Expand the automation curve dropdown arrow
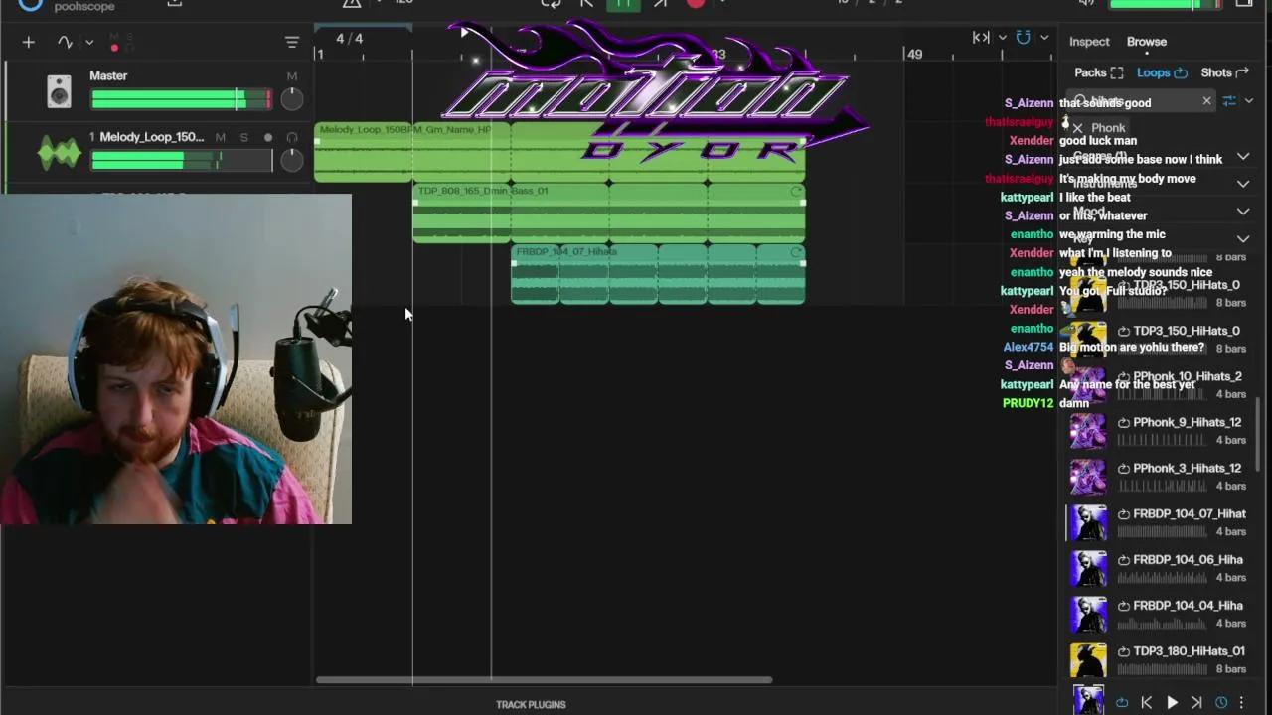The height and width of the screenshot is (715, 1272). [x=89, y=42]
